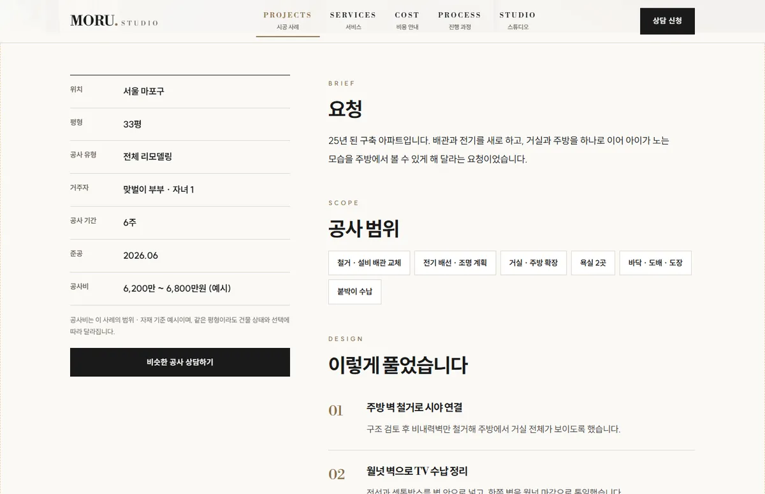Click step 02 월넛 벽으로 TV 수납 정리
Image resolution: width=765 pixels, height=494 pixels.
click(417, 471)
